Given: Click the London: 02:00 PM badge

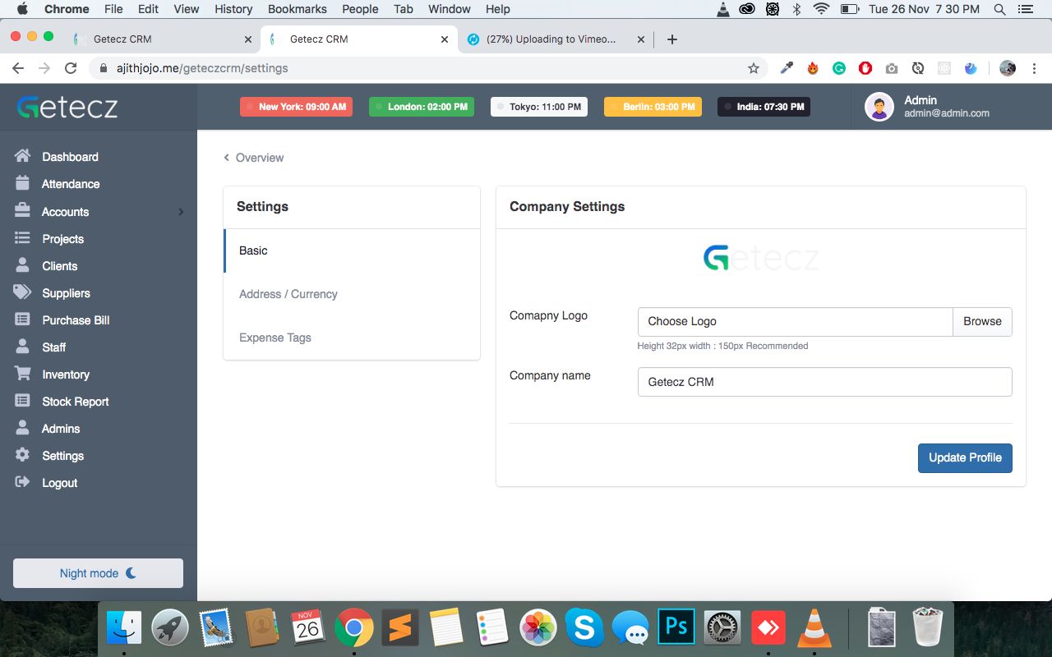Looking at the screenshot, I should pyautogui.click(x=421, y=107).
